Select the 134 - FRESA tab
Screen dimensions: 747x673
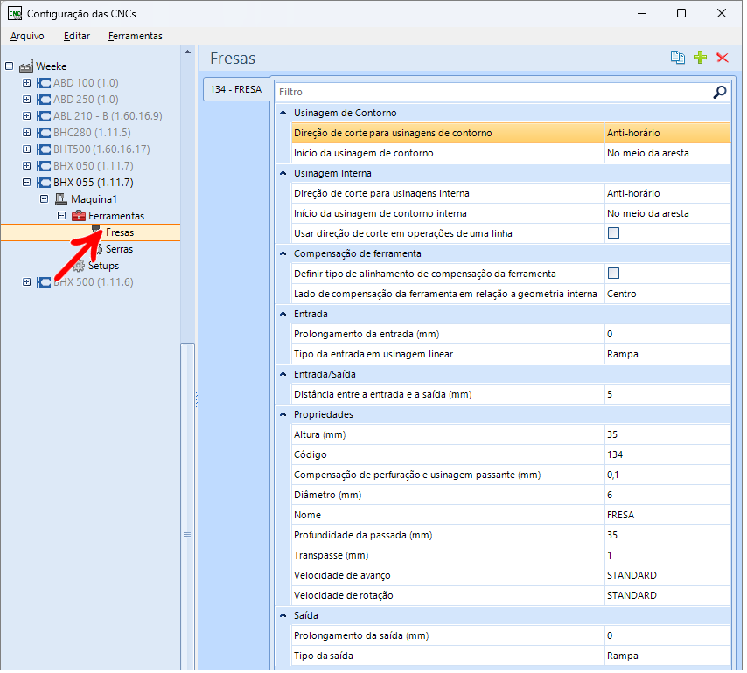coord(236,89)
